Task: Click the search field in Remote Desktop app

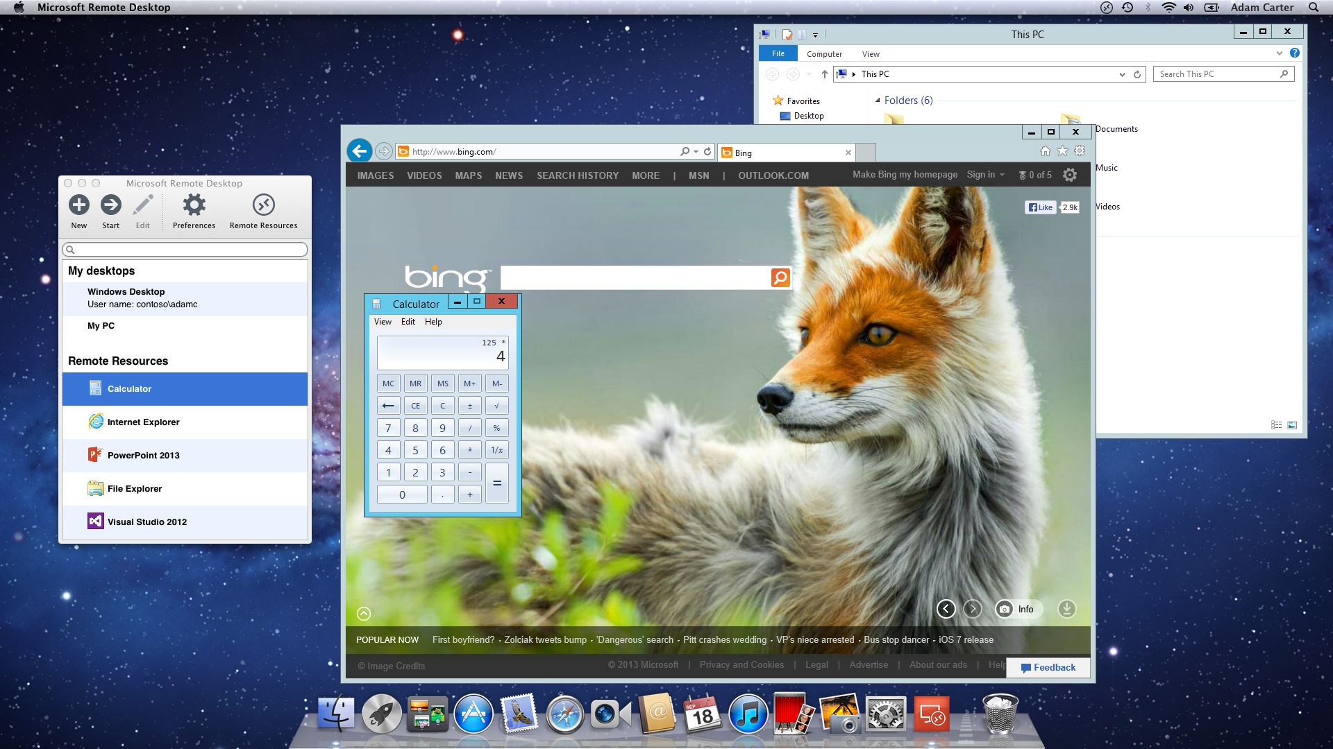Action: (184, 250)
